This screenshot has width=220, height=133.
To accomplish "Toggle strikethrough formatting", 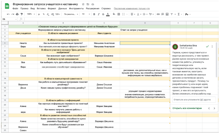I will (x=103, y=14).
